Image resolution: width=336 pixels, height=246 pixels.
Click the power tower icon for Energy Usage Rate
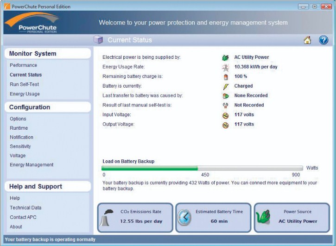click(x=225, y=67)
